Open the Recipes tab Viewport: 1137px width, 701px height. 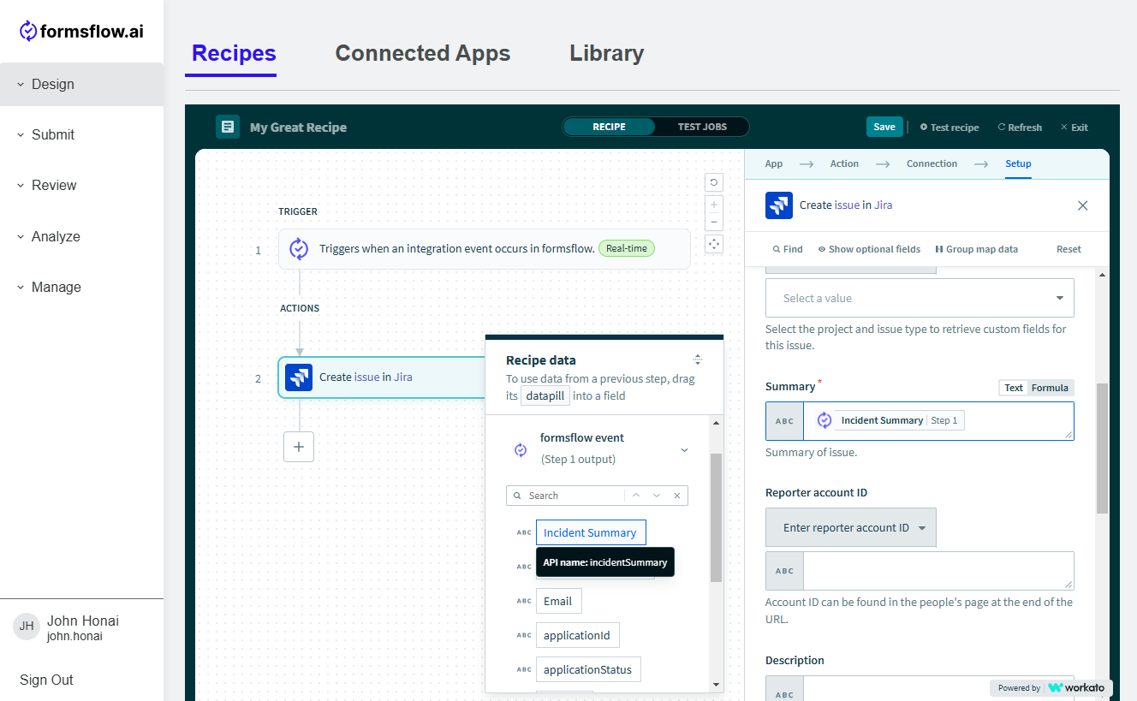pyautogui.click(x=234, y=53)
